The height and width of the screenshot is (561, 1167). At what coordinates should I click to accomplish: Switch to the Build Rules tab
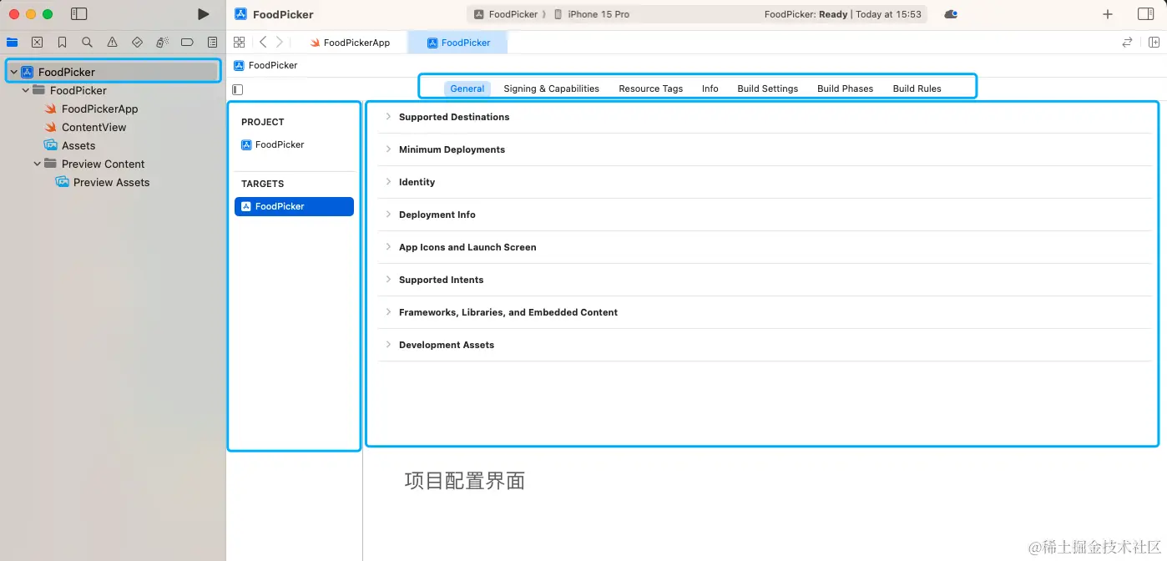[917, 88]
